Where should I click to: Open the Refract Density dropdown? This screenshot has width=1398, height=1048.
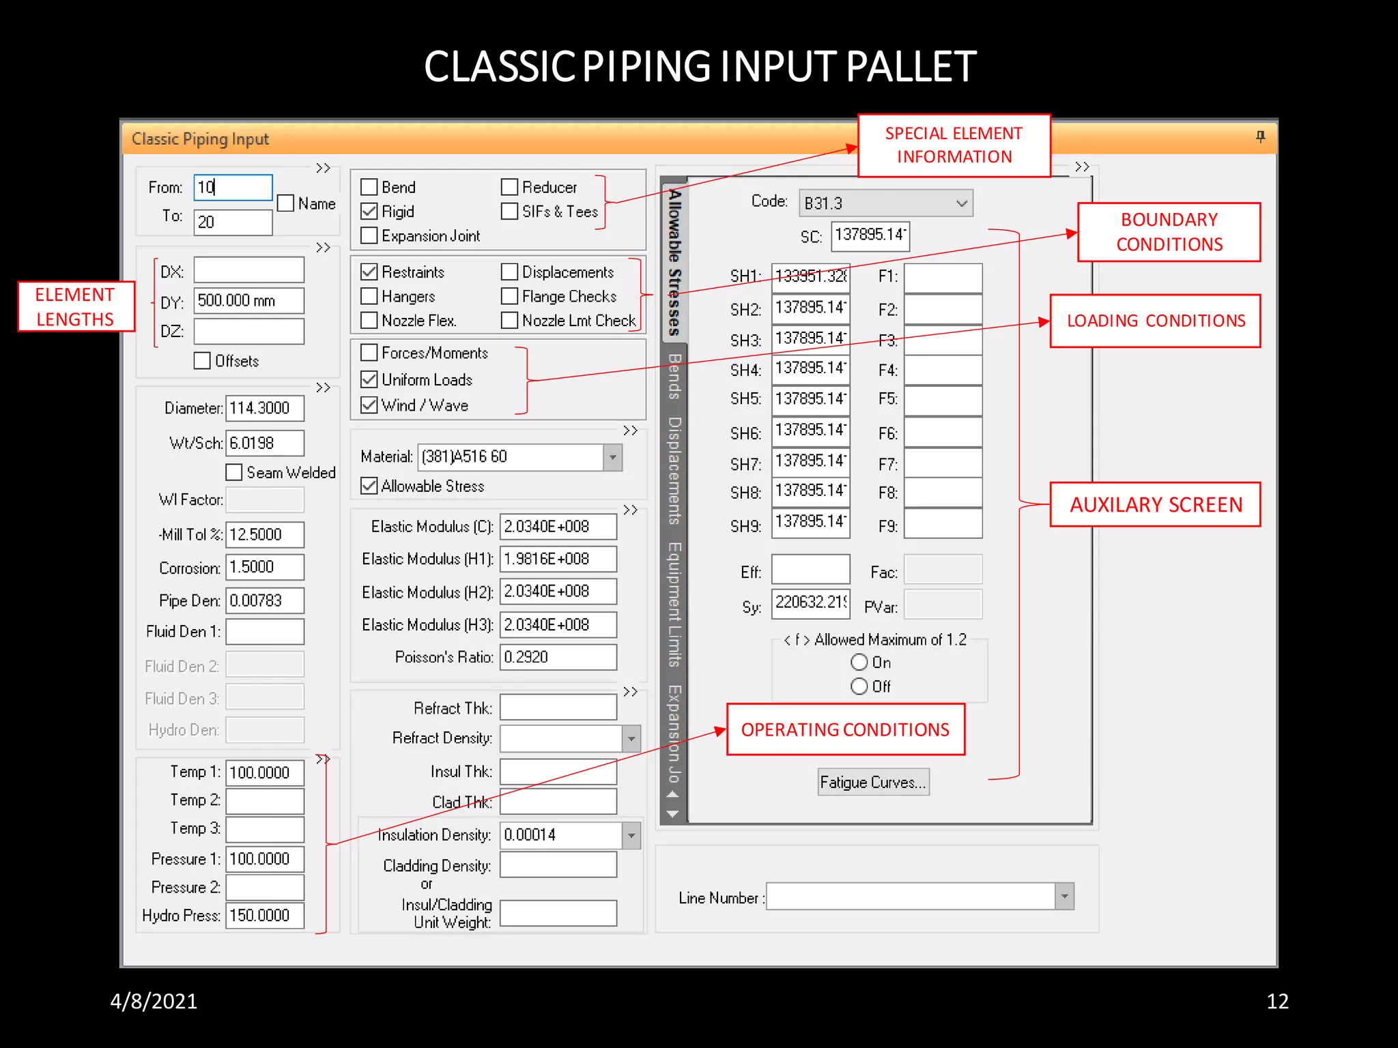pyautogui.click(x=631, y=738)
